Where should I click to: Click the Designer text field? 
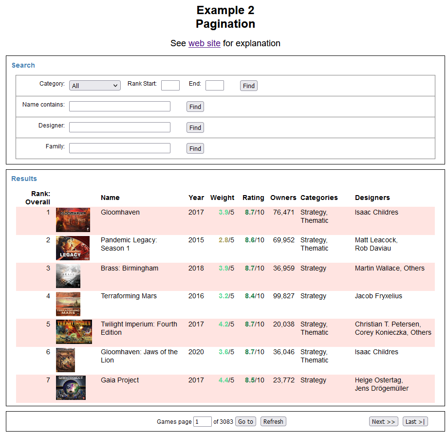(119, 127)
